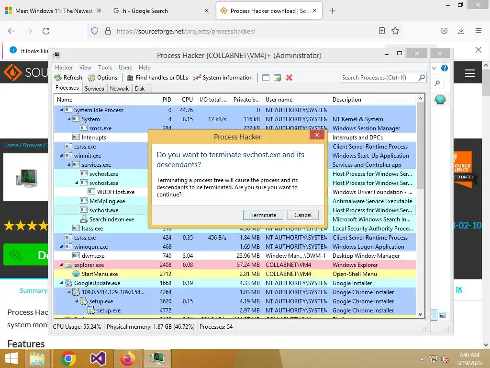Sort by the Description column header
490x368 pixels.
[x=373, y=100]
